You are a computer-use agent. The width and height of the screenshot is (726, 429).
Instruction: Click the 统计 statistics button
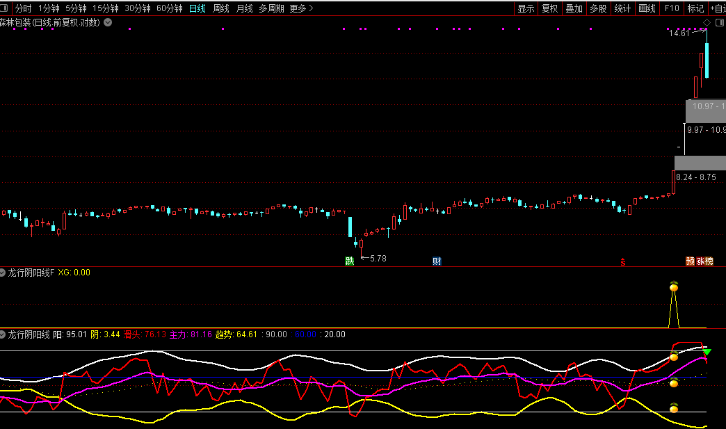pyautogui.click(x=622, y=8)
